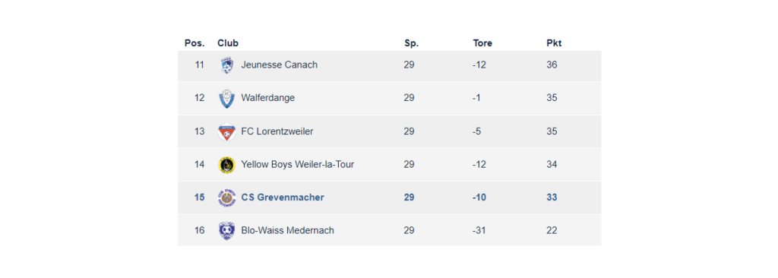The height and width of the screenshot is (278, 778).
Task: Click the Tore column header
Action: [x=482, y=43]
